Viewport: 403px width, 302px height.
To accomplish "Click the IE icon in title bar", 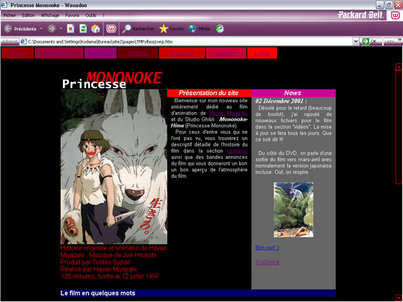I will click(x=4, y=5).
